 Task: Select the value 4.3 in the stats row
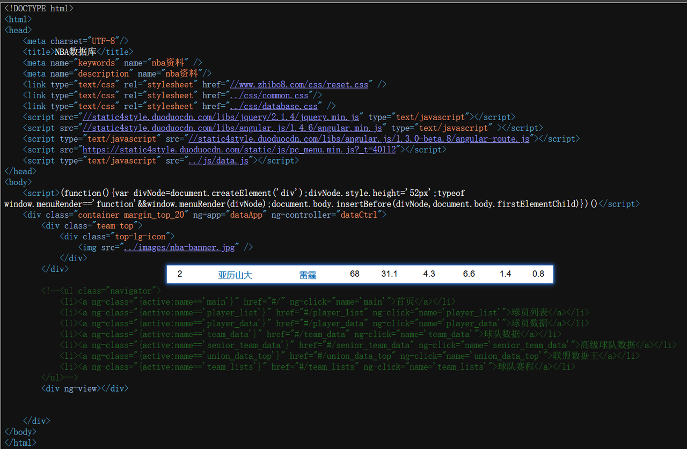[429, 274]
